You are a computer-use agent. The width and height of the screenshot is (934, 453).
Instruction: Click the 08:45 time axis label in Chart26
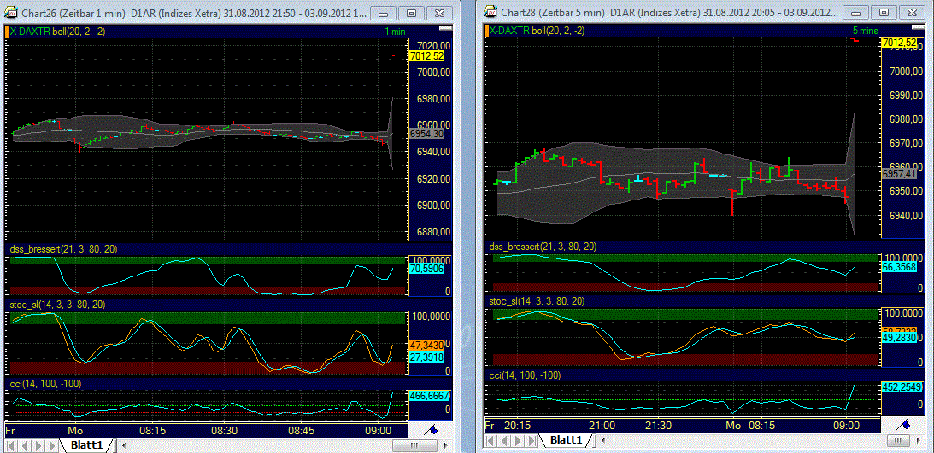tap(302, 430)
